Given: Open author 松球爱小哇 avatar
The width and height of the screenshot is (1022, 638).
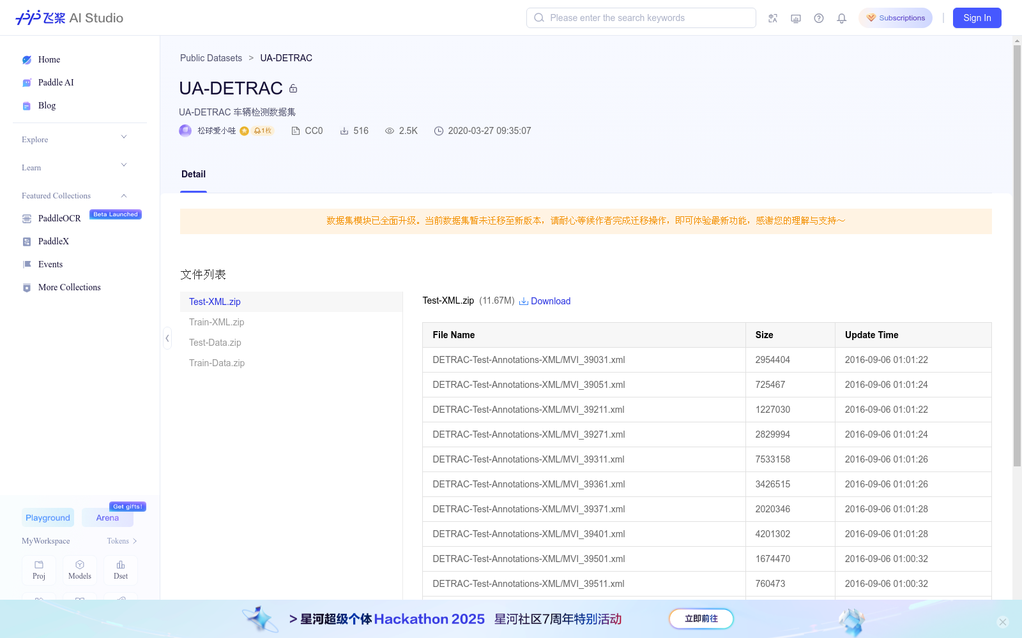Looking at the screenshot, I should click(185, 131).
